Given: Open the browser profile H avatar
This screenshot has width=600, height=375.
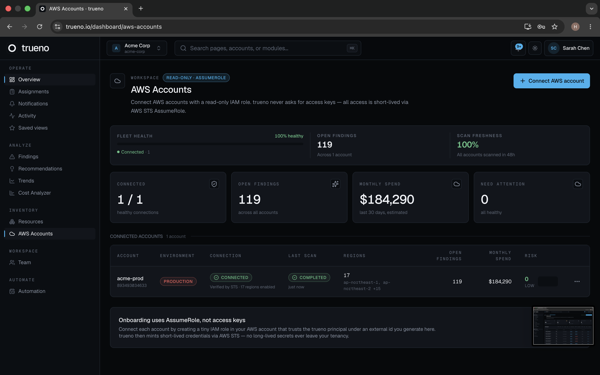Looking at the screenshot, I should click(x=575, y=27).
